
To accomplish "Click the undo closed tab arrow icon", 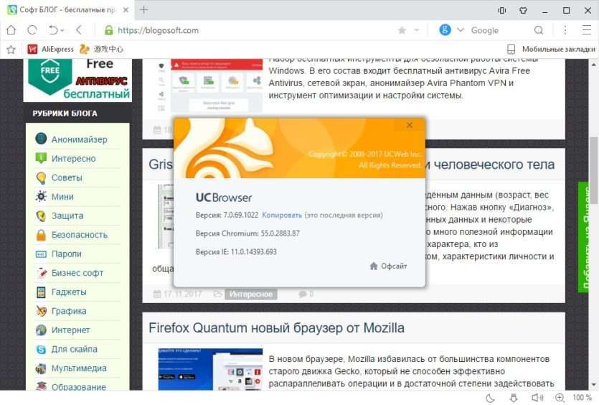I will tap(54, 30).
